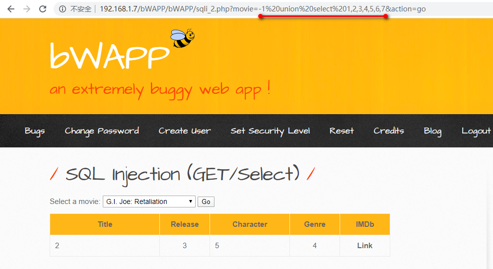Screen dimensions: 493x269
Task: Click the Title cell showing 2
Action: click(105, 246)
